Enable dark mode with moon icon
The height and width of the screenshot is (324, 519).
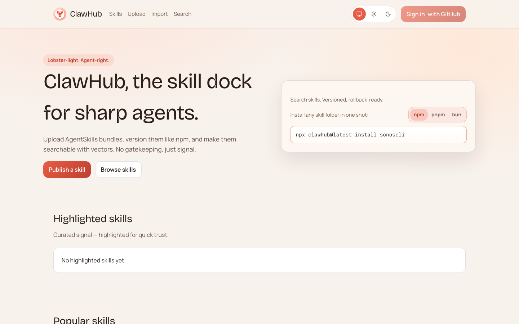tap(388, 14)
